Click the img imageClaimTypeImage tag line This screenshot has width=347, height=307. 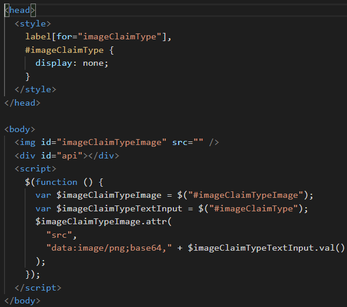[117, 143]
